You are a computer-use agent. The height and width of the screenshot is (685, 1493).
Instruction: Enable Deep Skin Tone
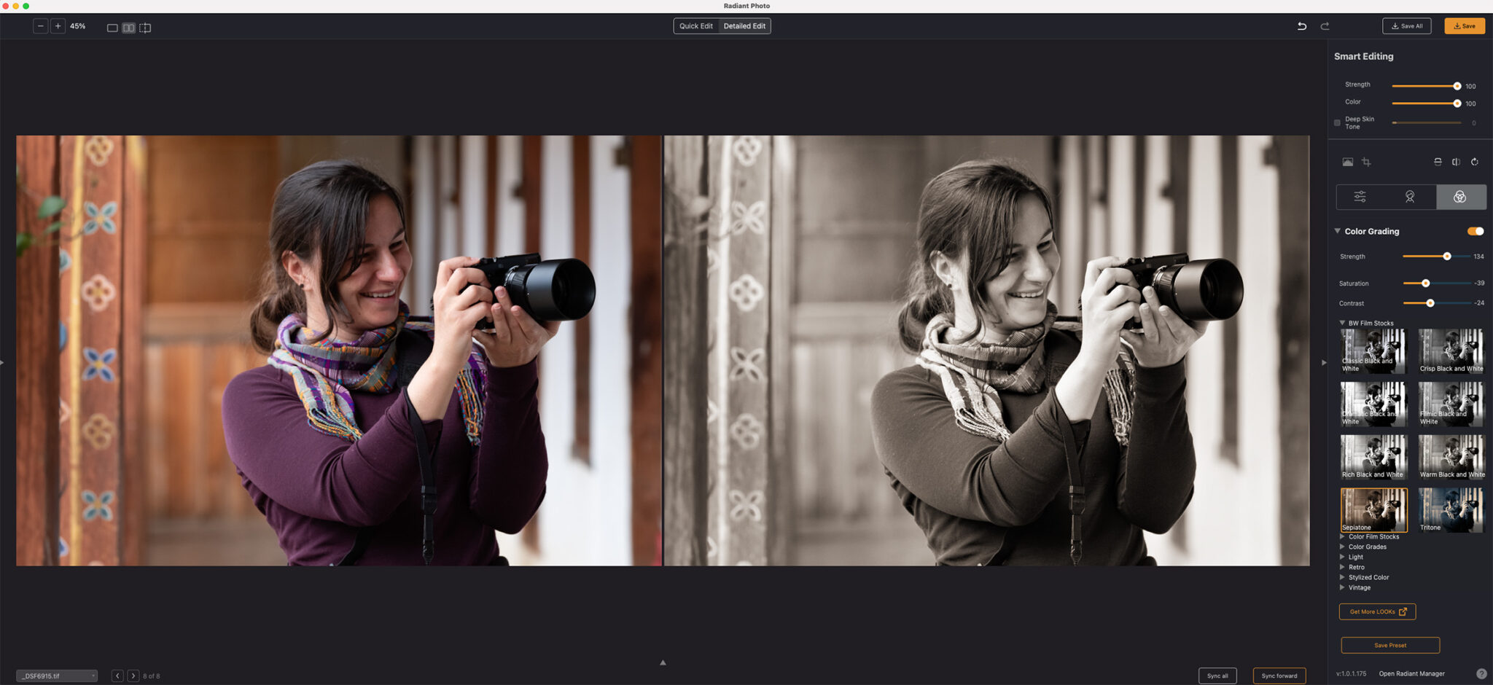coord(1338,122)
